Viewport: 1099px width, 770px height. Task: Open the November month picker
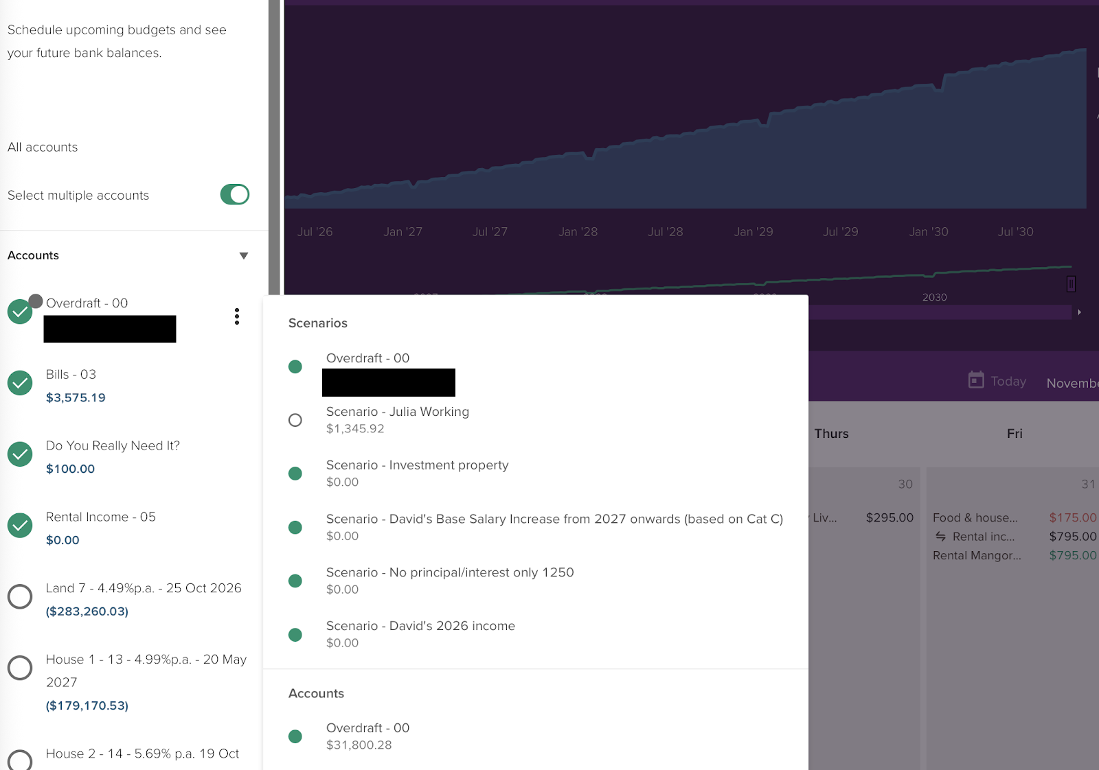[1072, 383]
